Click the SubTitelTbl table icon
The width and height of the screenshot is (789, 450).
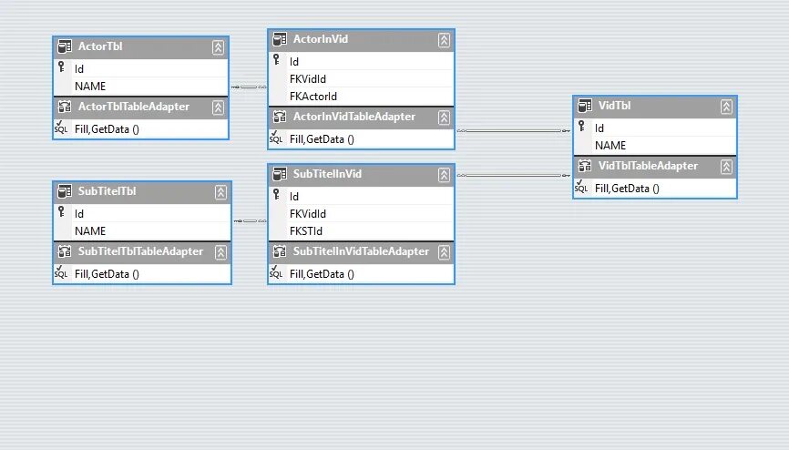65,191
